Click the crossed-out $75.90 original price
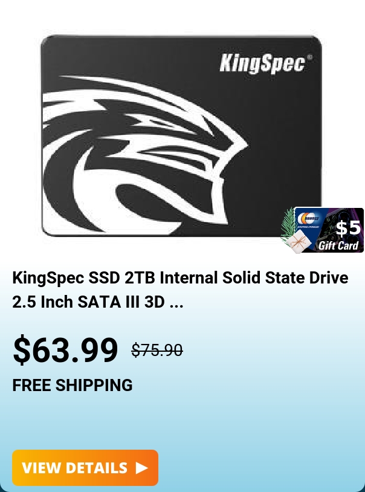Viewport: 365px width, 492px height. coord(157,350)
